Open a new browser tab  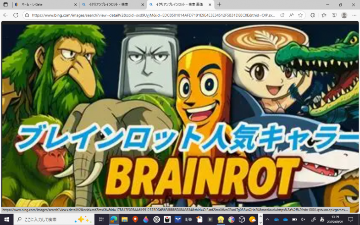(219, 4)
